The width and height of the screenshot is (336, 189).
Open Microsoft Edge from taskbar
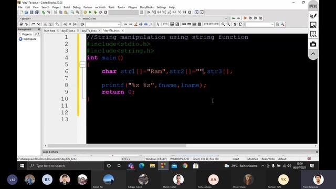click(x=141, y=166)
